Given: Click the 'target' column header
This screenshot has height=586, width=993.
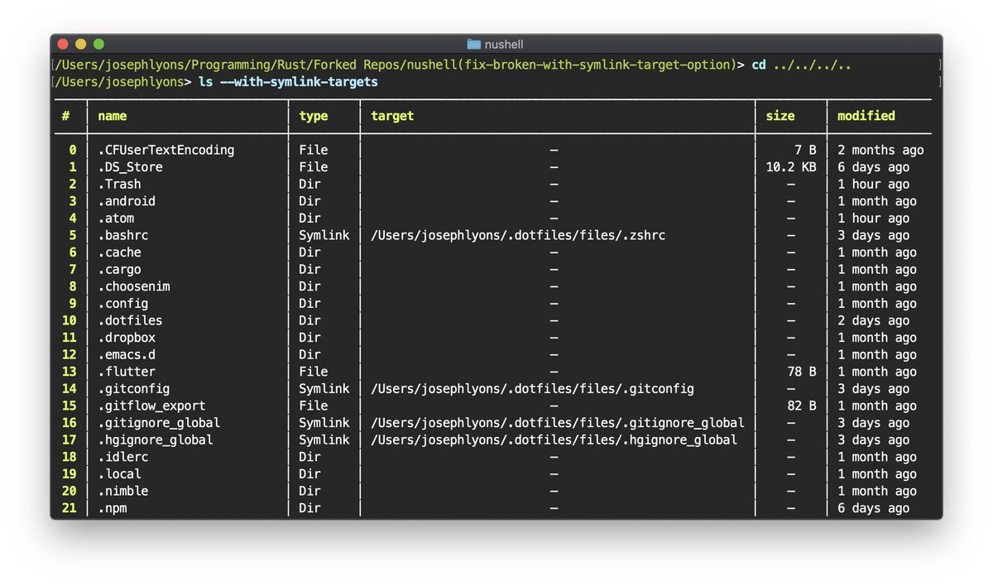Looking at the screenshot, I should coord(392,116).
